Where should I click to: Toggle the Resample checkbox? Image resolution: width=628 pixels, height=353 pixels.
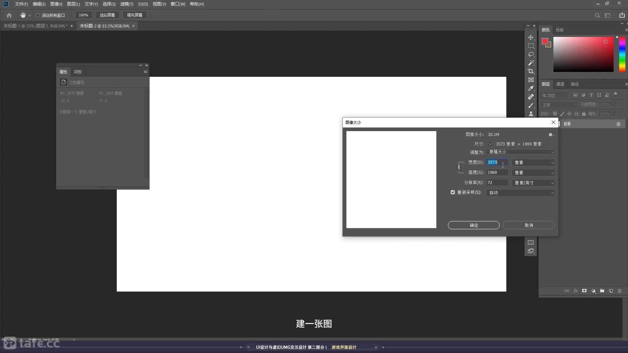(x=453, y=193)
